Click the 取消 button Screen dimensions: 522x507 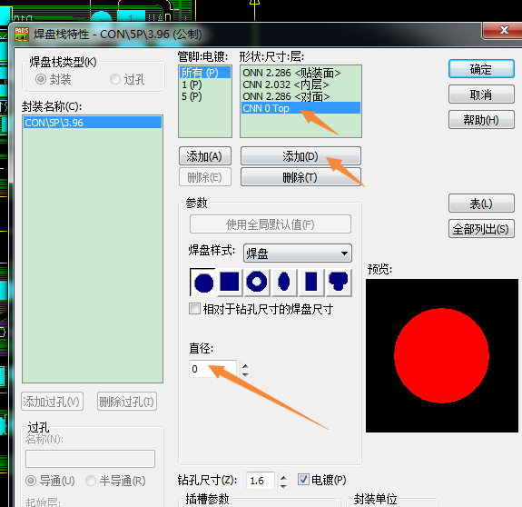481,94
